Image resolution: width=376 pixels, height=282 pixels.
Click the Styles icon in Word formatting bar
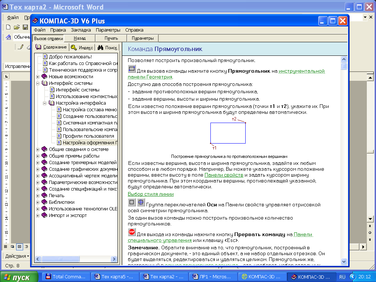(x=8, y=37)
